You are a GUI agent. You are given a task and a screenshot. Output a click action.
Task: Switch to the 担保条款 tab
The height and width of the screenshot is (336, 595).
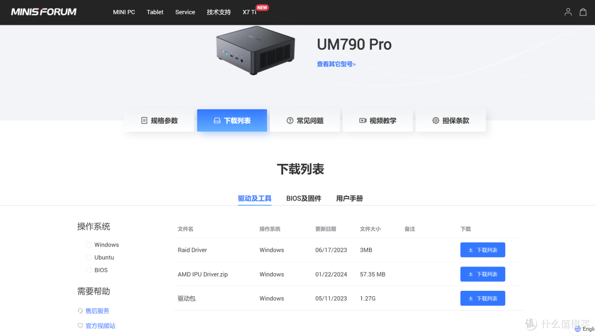click(451, 120)
